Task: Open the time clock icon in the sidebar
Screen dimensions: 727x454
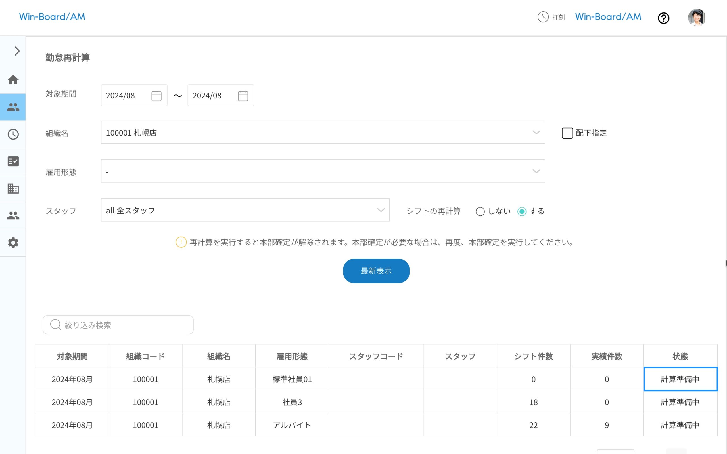Action: (x=13, y=134)
